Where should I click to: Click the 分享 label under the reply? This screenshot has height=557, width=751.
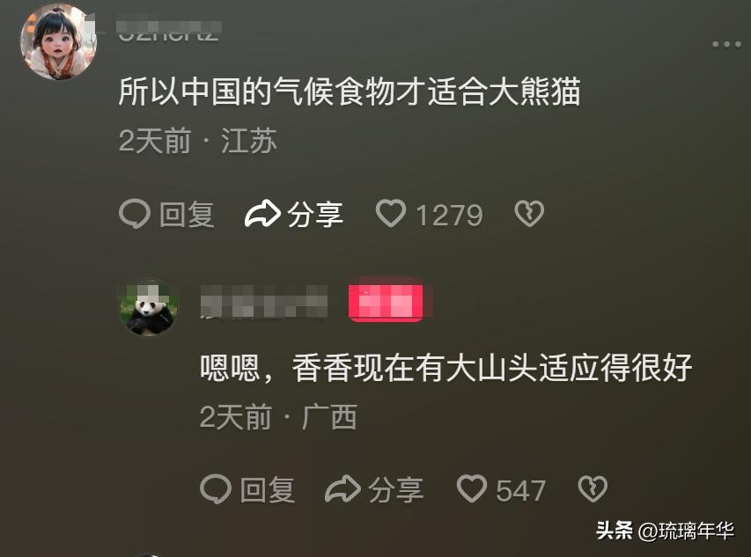pyautogui.click(x=395, y=490)
